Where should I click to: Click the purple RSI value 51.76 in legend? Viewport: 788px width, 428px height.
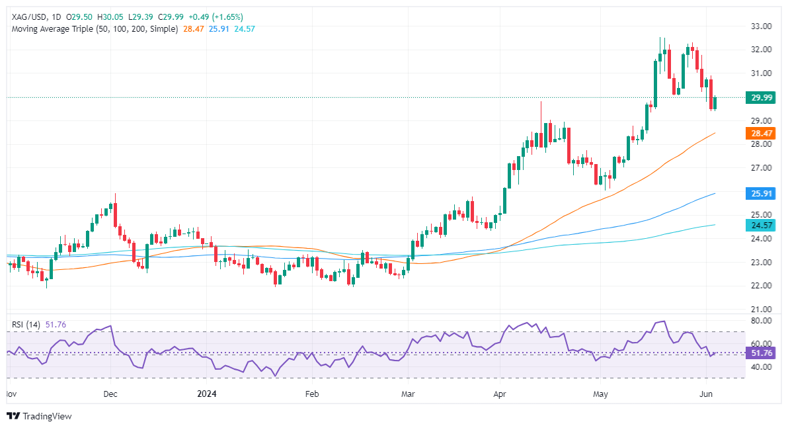click(57, 325)
